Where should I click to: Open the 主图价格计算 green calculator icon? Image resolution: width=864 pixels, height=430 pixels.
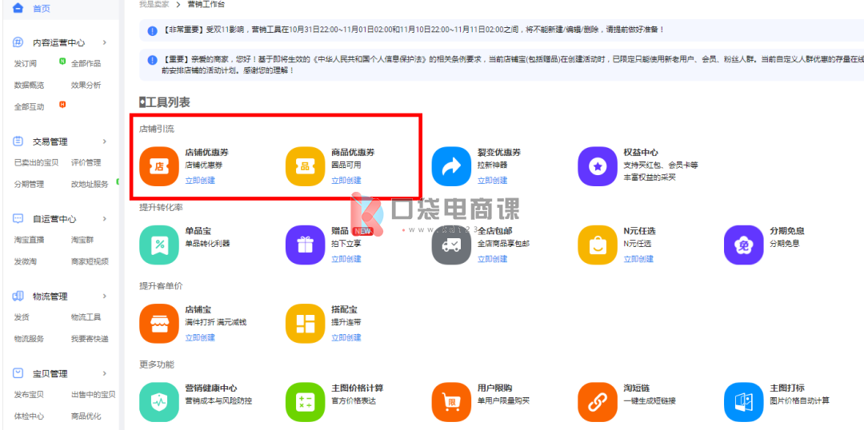pos(306,402)
